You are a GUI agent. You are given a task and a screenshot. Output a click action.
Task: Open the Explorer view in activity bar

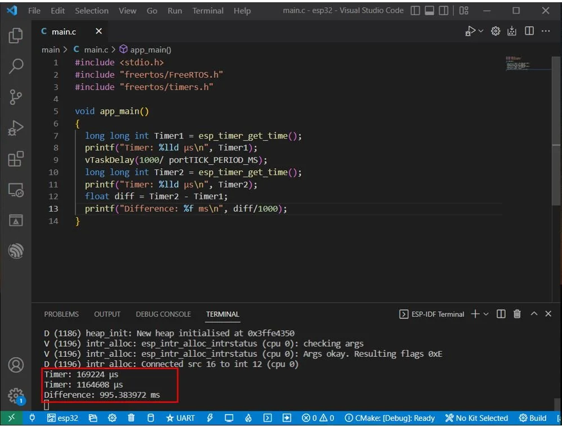coord(16,35)
